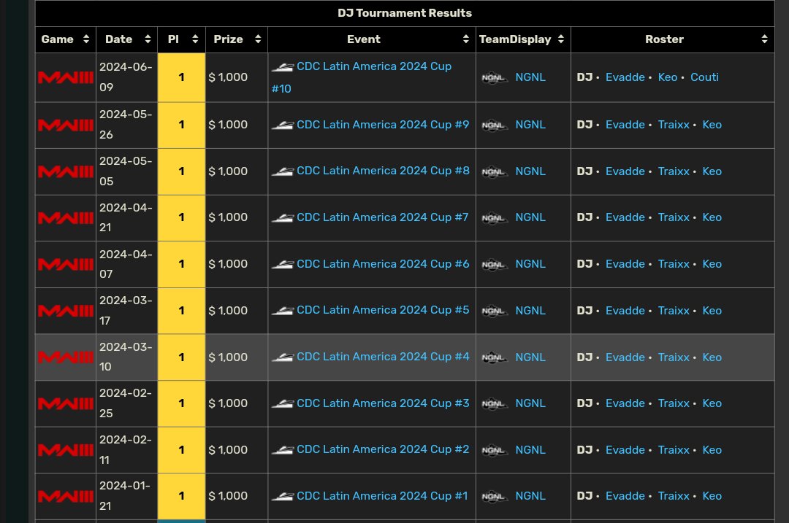
Task: Open Evadde player link in Cup #10 roster
Action: (625, 77)
